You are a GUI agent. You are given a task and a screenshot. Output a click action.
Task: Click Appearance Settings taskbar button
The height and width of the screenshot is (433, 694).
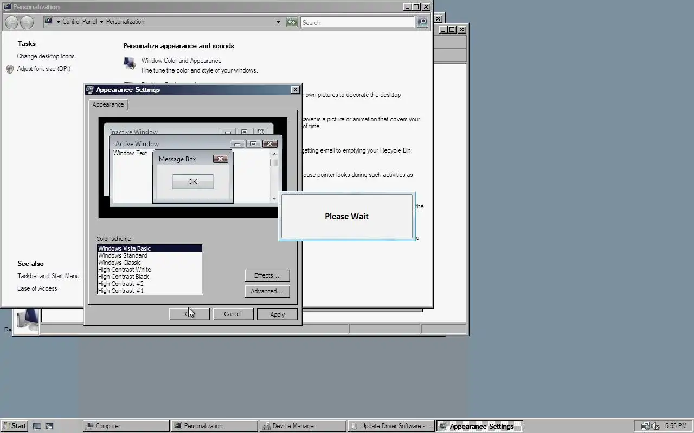tap(479, 426)
